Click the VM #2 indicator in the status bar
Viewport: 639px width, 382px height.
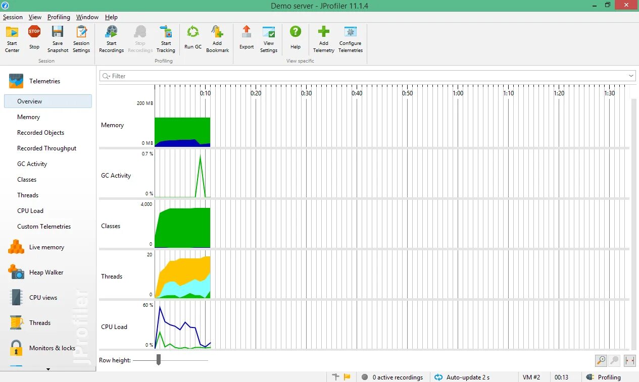531,377
